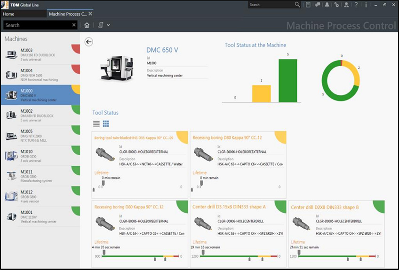Click the M1012 machine thumbnail icon
The height and width of the screenshot is (270, 399).
(x=11, y=196)
